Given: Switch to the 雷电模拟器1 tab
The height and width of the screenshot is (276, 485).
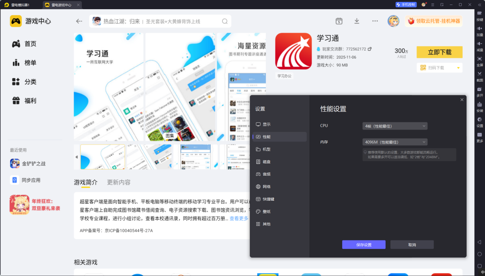Looking at the screenshot, I should [20, 5].
